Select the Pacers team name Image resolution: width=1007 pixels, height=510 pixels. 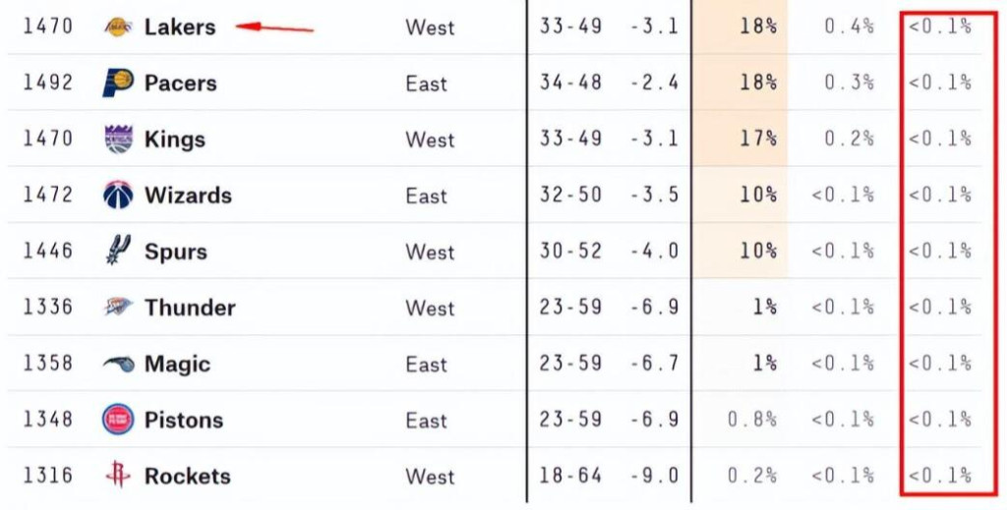coord(181,84)
